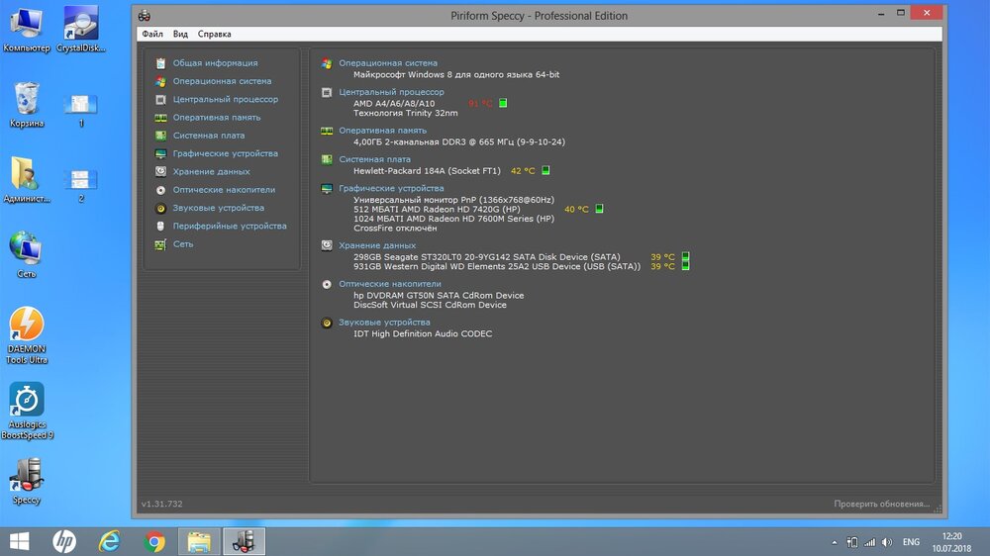Viewport: 990px width, 556px height.
Task: Click Проверить обновления link
Action: click(x=881, y=505)
